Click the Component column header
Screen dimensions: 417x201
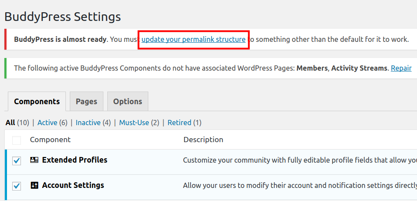click(50, 140)
